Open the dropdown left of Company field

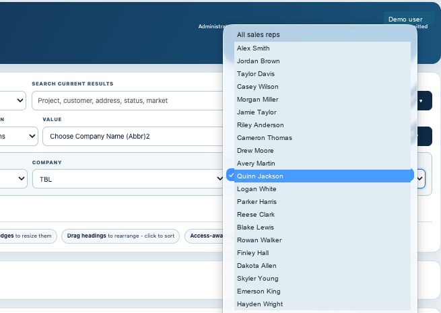click(x=13, y=179)
